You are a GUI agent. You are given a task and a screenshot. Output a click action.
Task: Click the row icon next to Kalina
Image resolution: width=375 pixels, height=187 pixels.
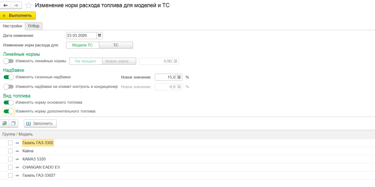click(17, 151)
